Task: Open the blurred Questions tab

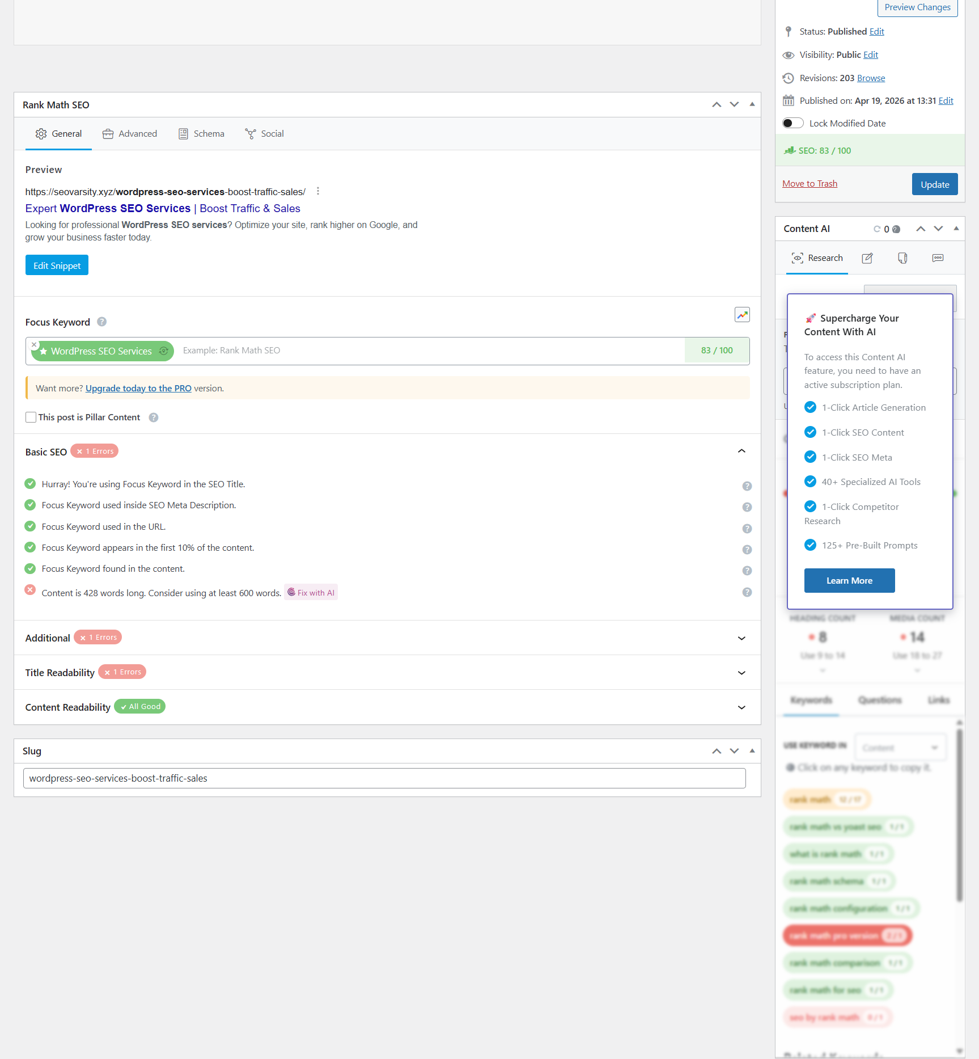Action: [x=880, y=700]
